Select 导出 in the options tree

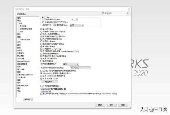pos(19,91)
